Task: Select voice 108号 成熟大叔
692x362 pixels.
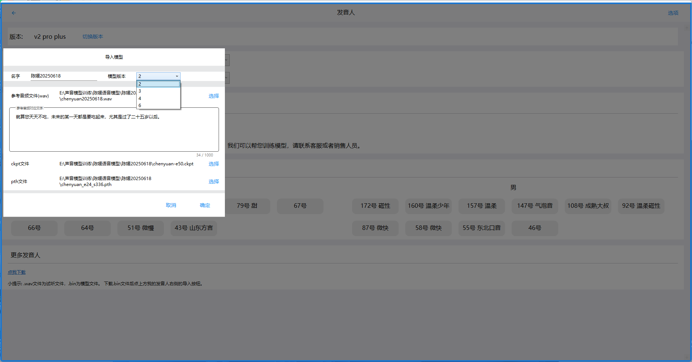Action: coord(588,206)
